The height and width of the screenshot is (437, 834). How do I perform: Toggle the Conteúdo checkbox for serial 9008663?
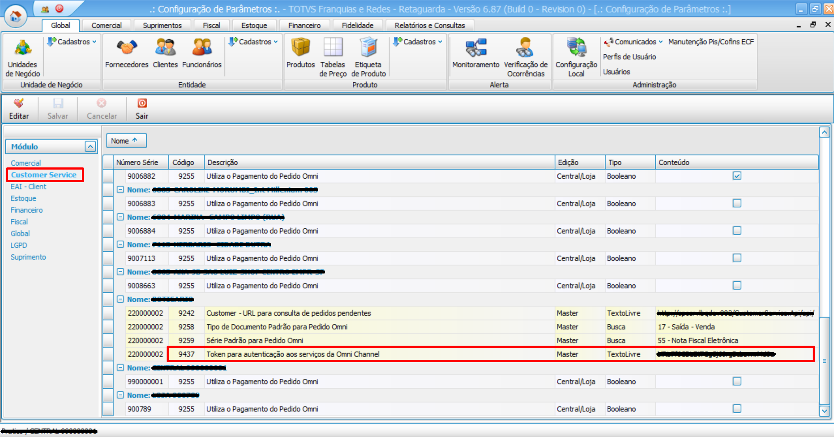click(x=737, y=286)
